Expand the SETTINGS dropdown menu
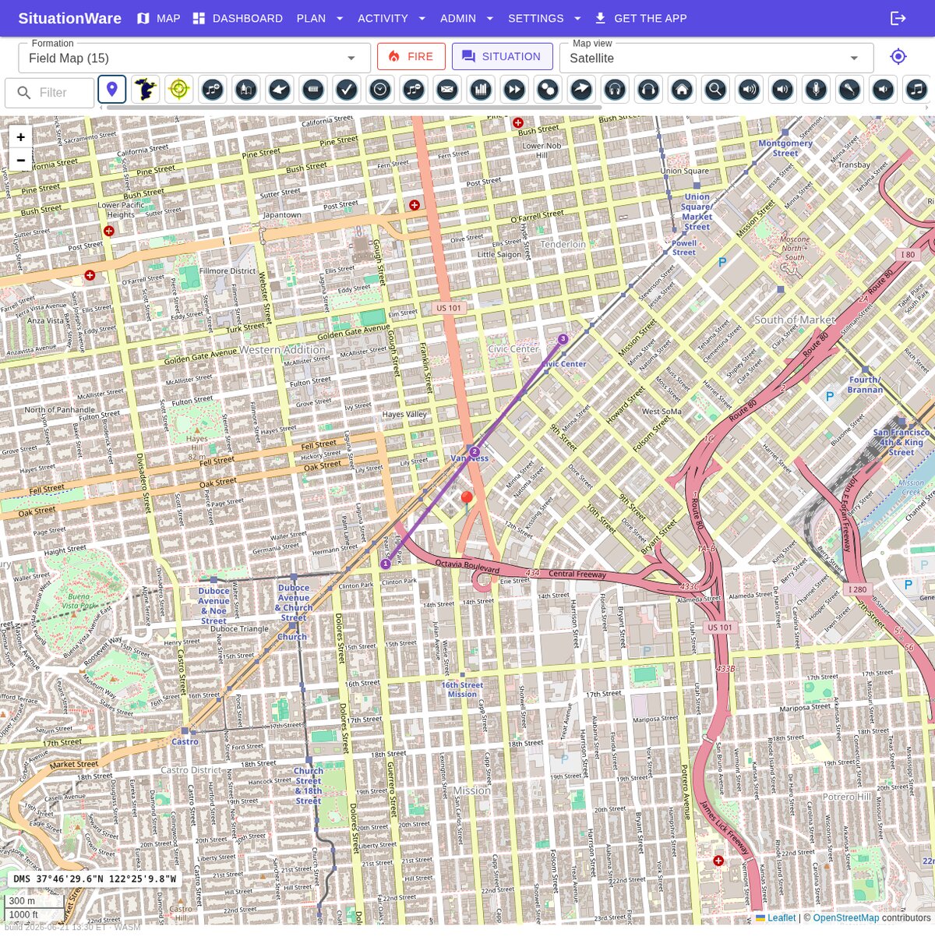Viewport: 935px width, 937px height. pos(545,18)
